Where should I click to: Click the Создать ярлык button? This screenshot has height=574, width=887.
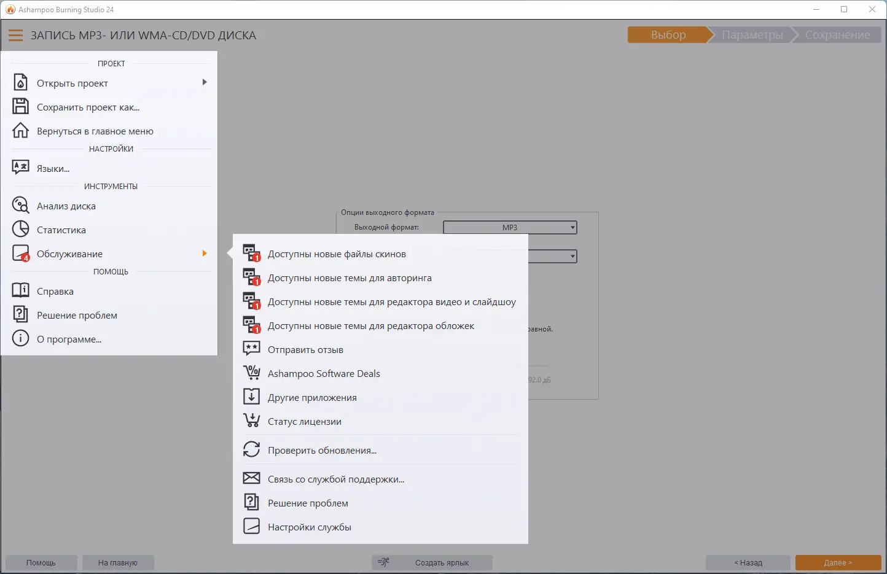coord(432,562)
